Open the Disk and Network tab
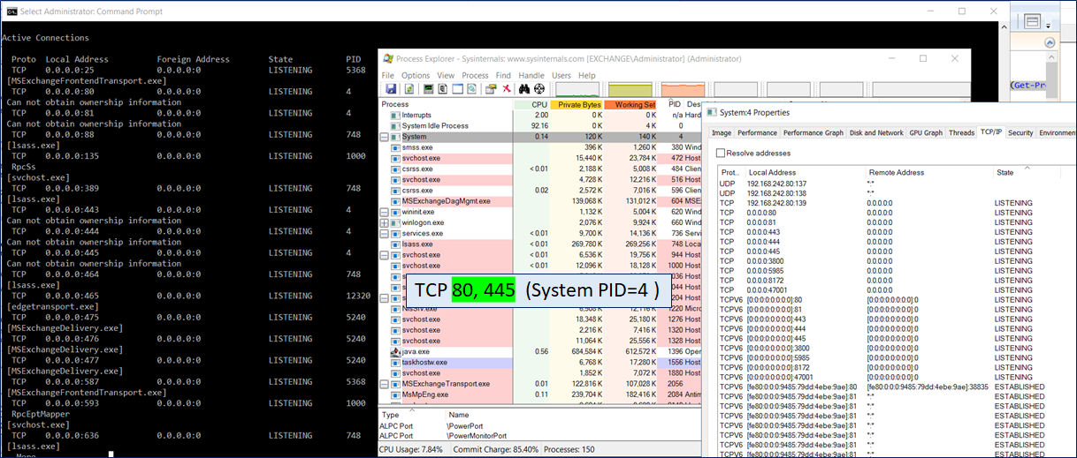The width and height of the screenshot is (1077, 458). [x=876, y=132]
